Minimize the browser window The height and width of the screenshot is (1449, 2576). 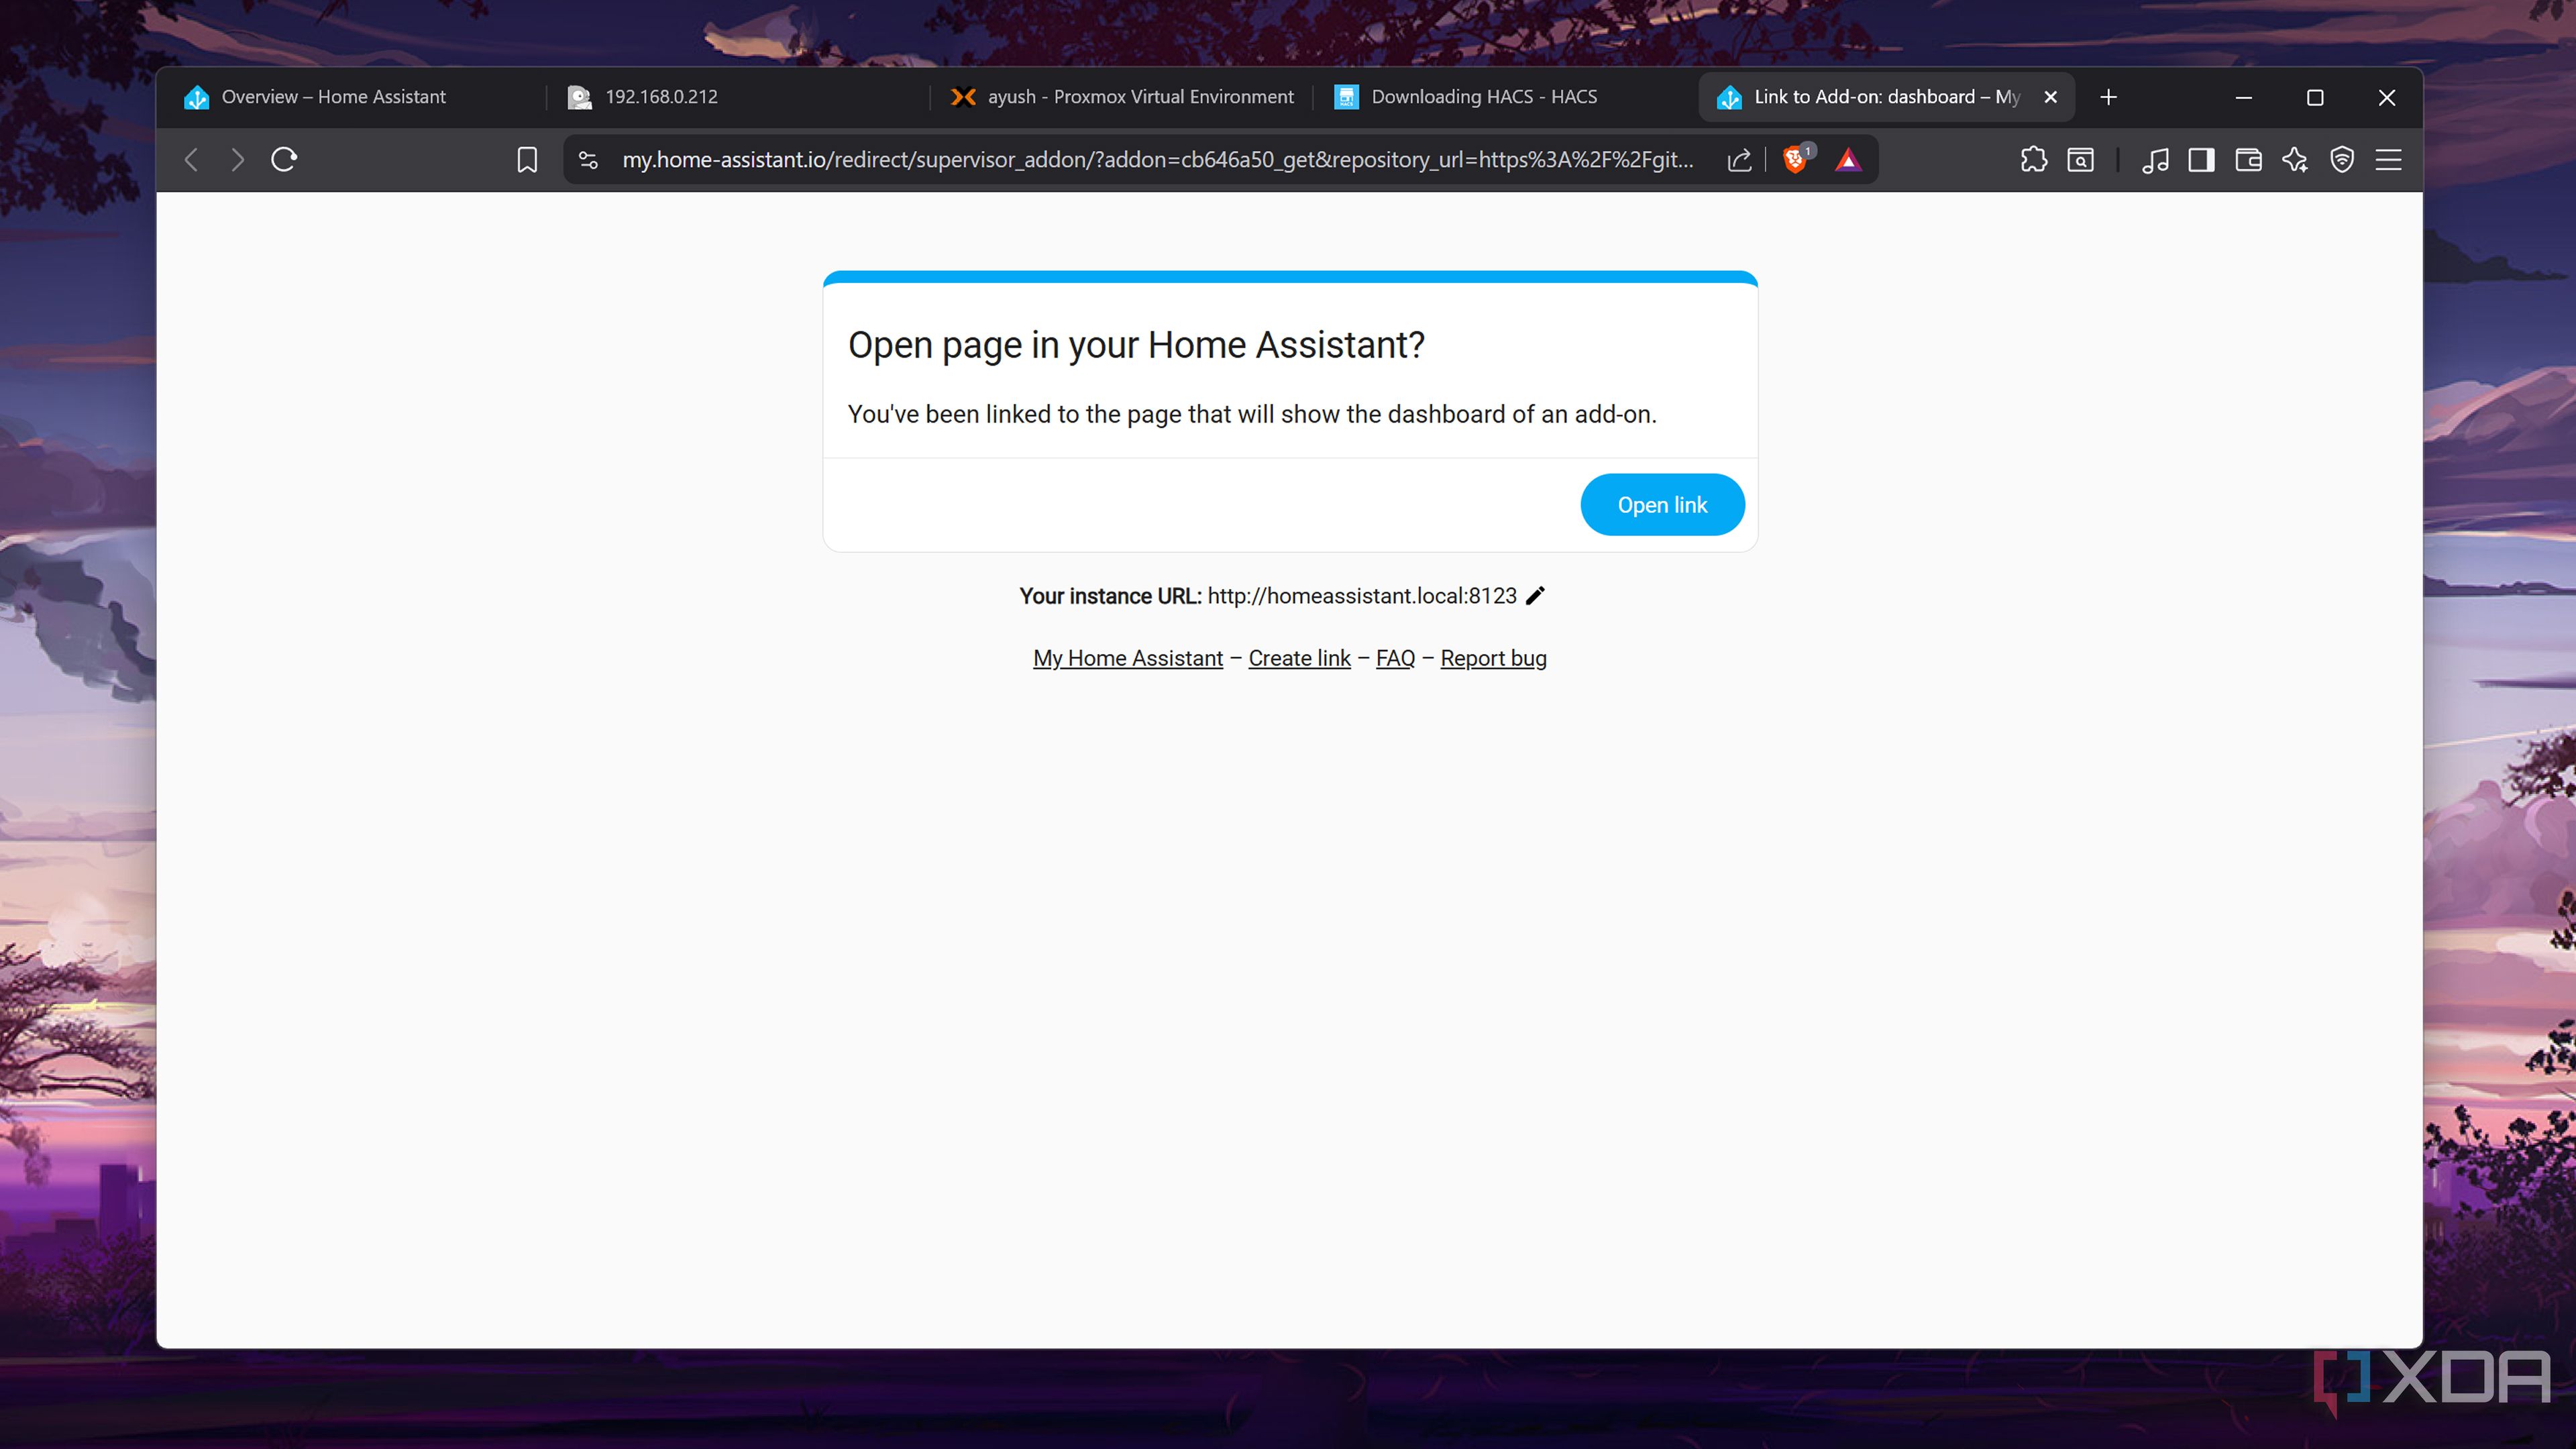(x=2243, y=97)
